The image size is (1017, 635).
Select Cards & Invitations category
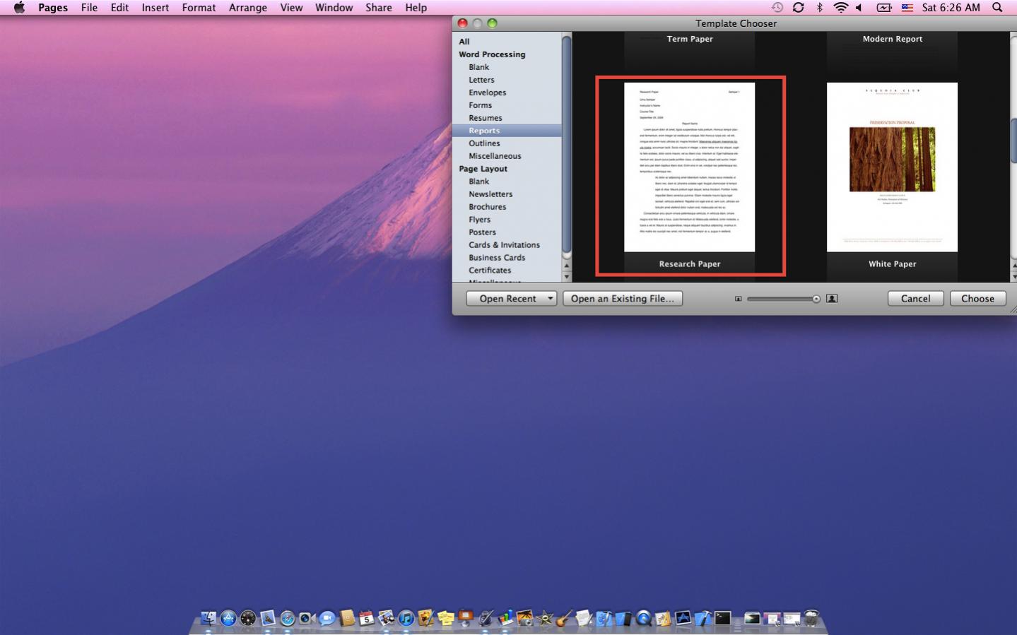tap(504, 245)
